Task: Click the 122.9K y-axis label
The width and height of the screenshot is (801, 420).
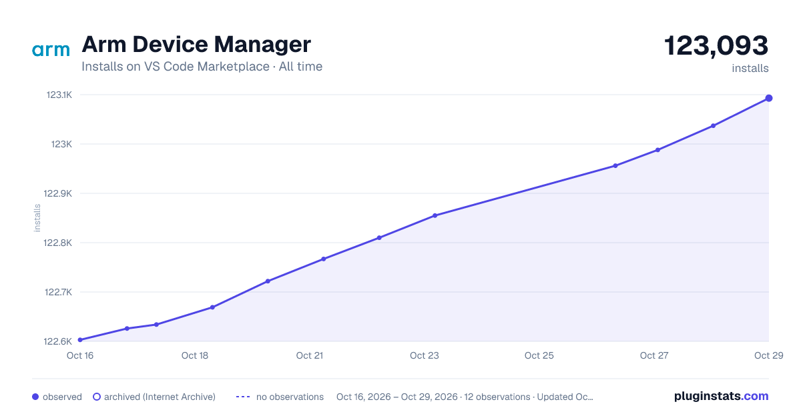Action: pos(58,193)
